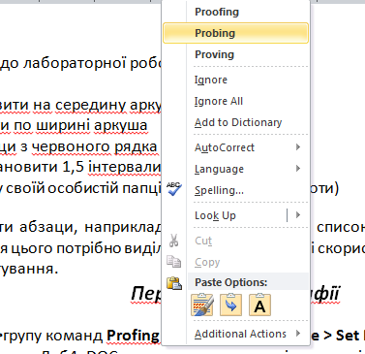Expand the AutoCorrect submenu arrow
The image size is (365, 354).
click(298, 147)
